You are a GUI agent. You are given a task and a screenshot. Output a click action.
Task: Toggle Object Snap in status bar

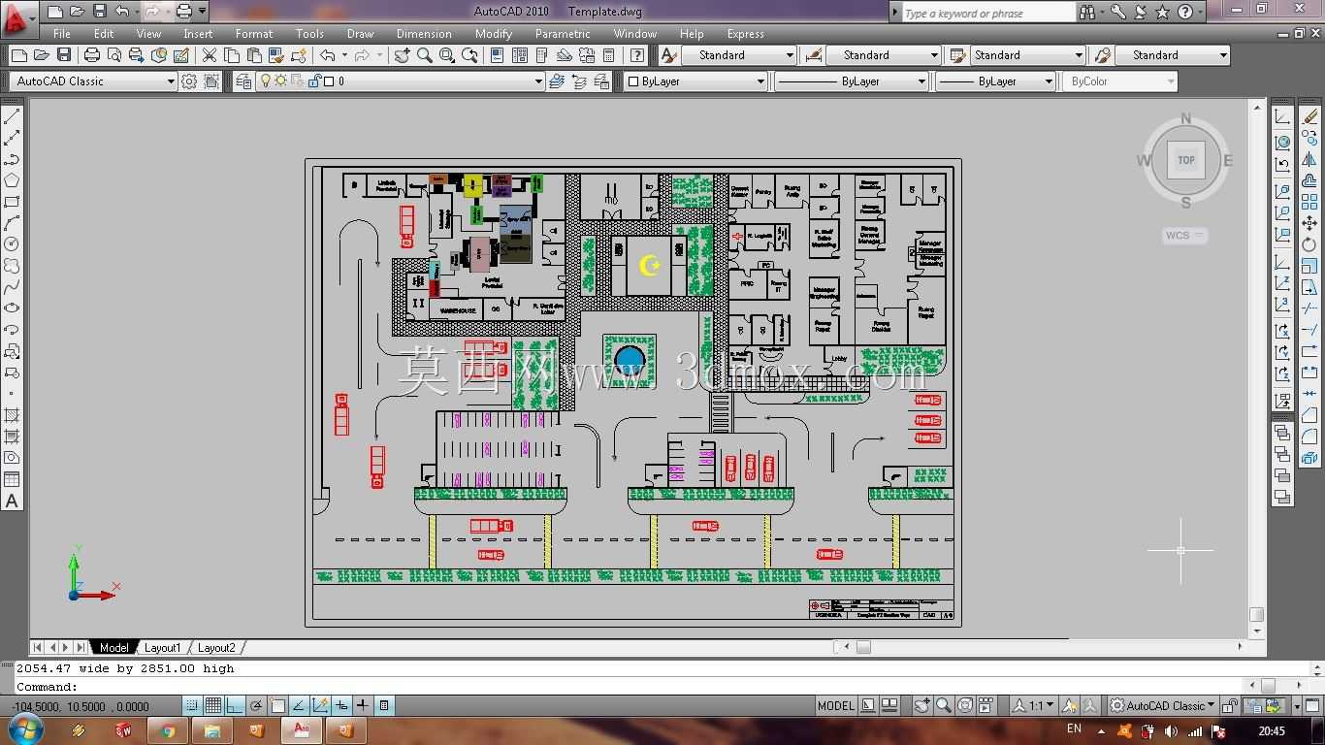pyautogui.click(x=277, y=706)
